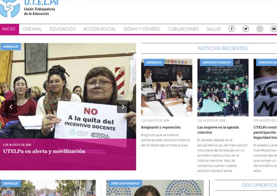Viewport: 277px width, 196px height.
Task: Click GREMIALES tag on classroom news card
Action: pyautogui.click(x=154, y=62)
